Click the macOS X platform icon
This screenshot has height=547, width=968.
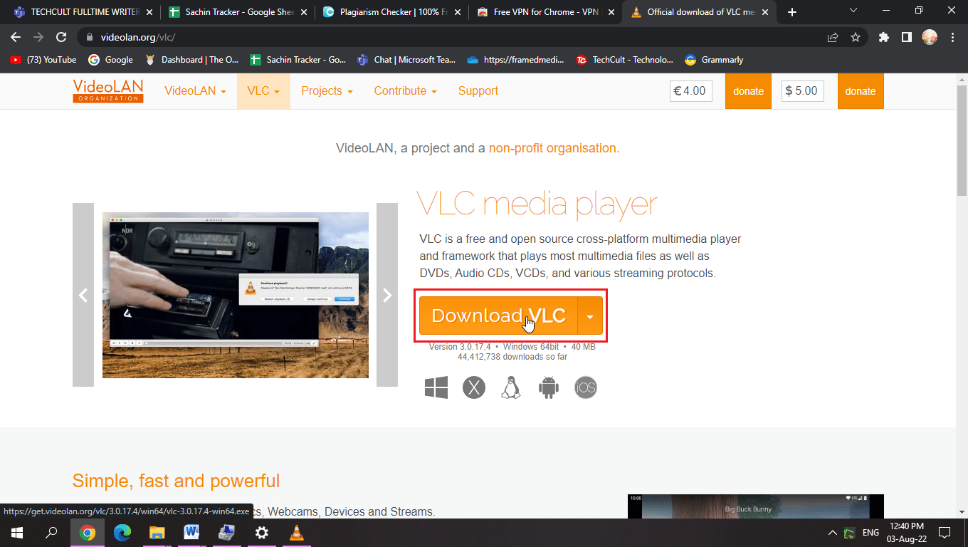pyautogui.click(x=474, y=387)
